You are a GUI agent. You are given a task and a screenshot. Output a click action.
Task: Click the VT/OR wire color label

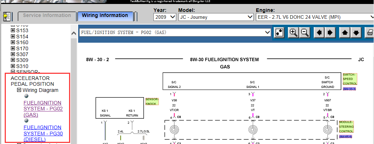coord(174,110)
